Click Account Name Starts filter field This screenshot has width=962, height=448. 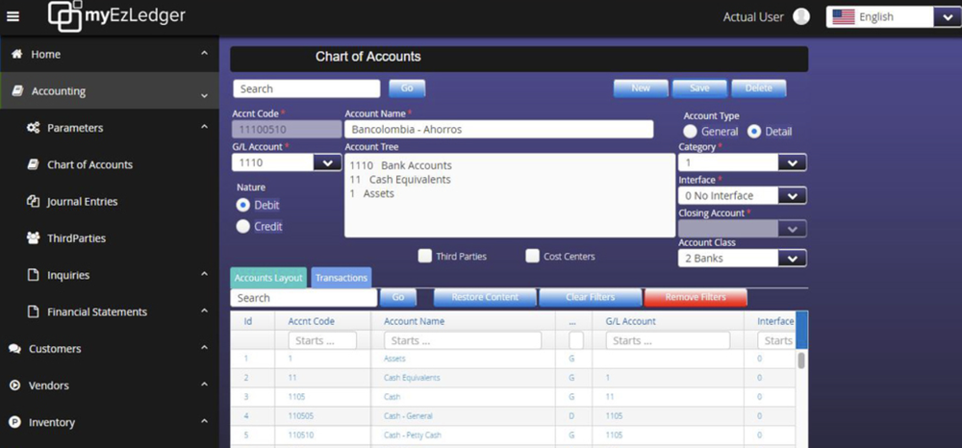463,340
